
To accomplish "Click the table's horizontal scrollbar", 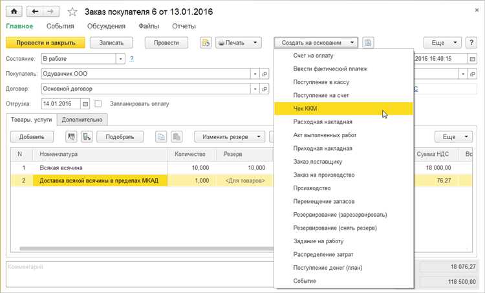I will [x=147, y=248].
